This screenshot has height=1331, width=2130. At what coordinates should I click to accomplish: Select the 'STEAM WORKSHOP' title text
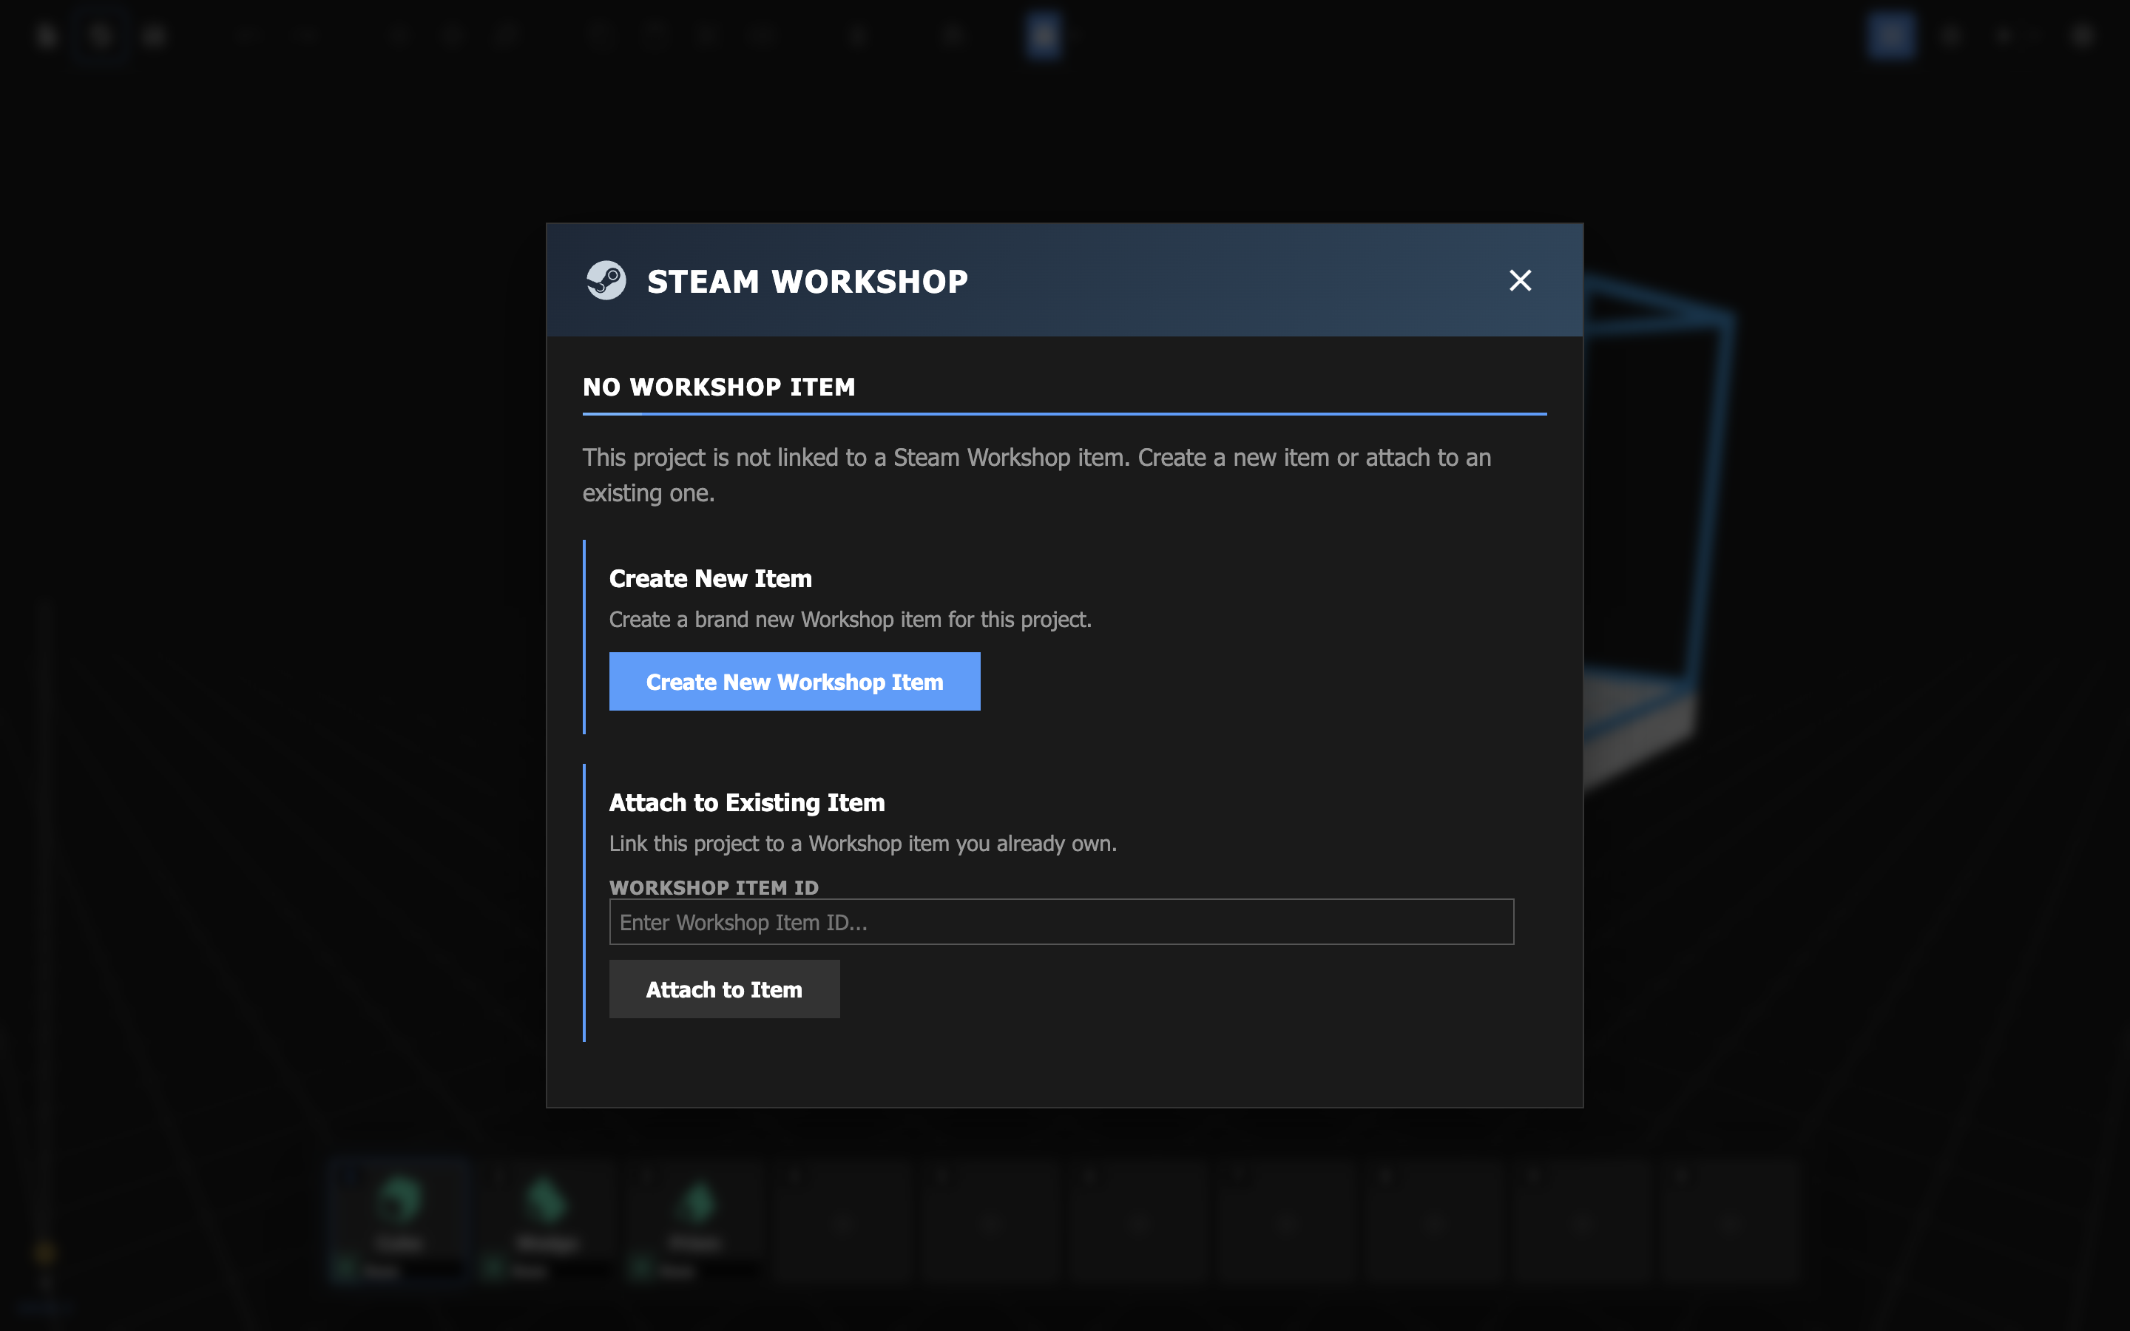coord(807,282)
